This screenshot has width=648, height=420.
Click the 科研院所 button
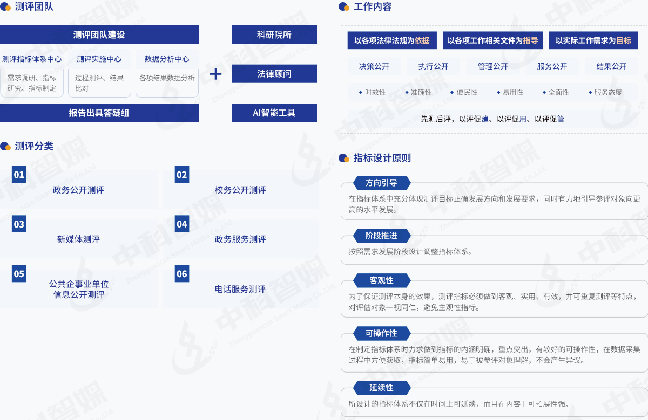pos(274,35)
